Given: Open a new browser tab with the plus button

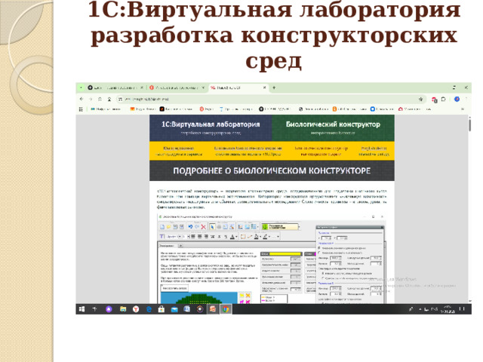Looking at the screenshot, I should click(274, 87).
